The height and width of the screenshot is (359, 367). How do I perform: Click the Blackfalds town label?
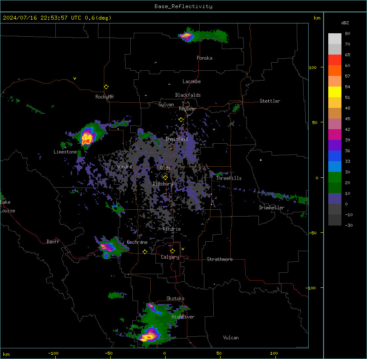pyautogui.click(x=188, y=95)
